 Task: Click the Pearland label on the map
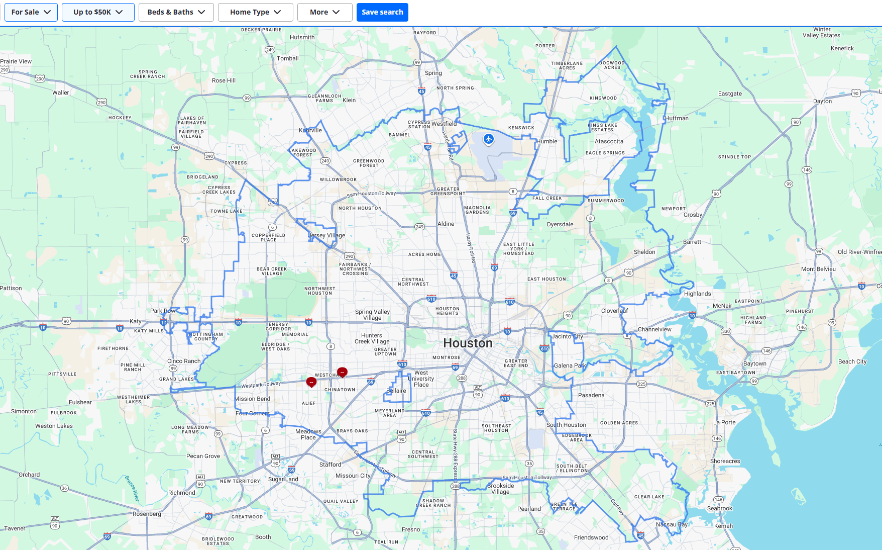[529, 509]
